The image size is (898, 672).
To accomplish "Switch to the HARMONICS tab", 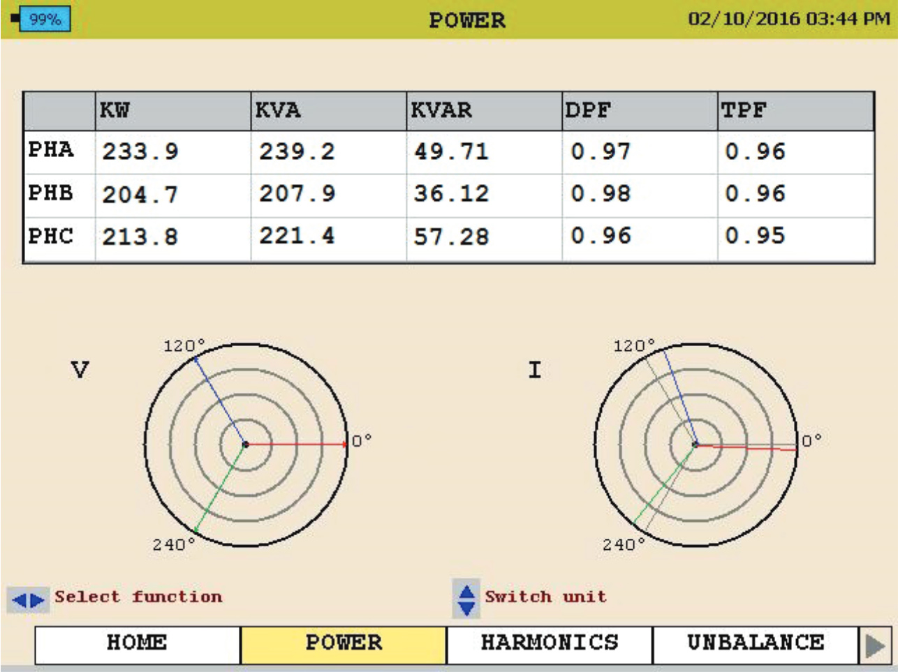I will pyautogui.click(x=550, y=645).
